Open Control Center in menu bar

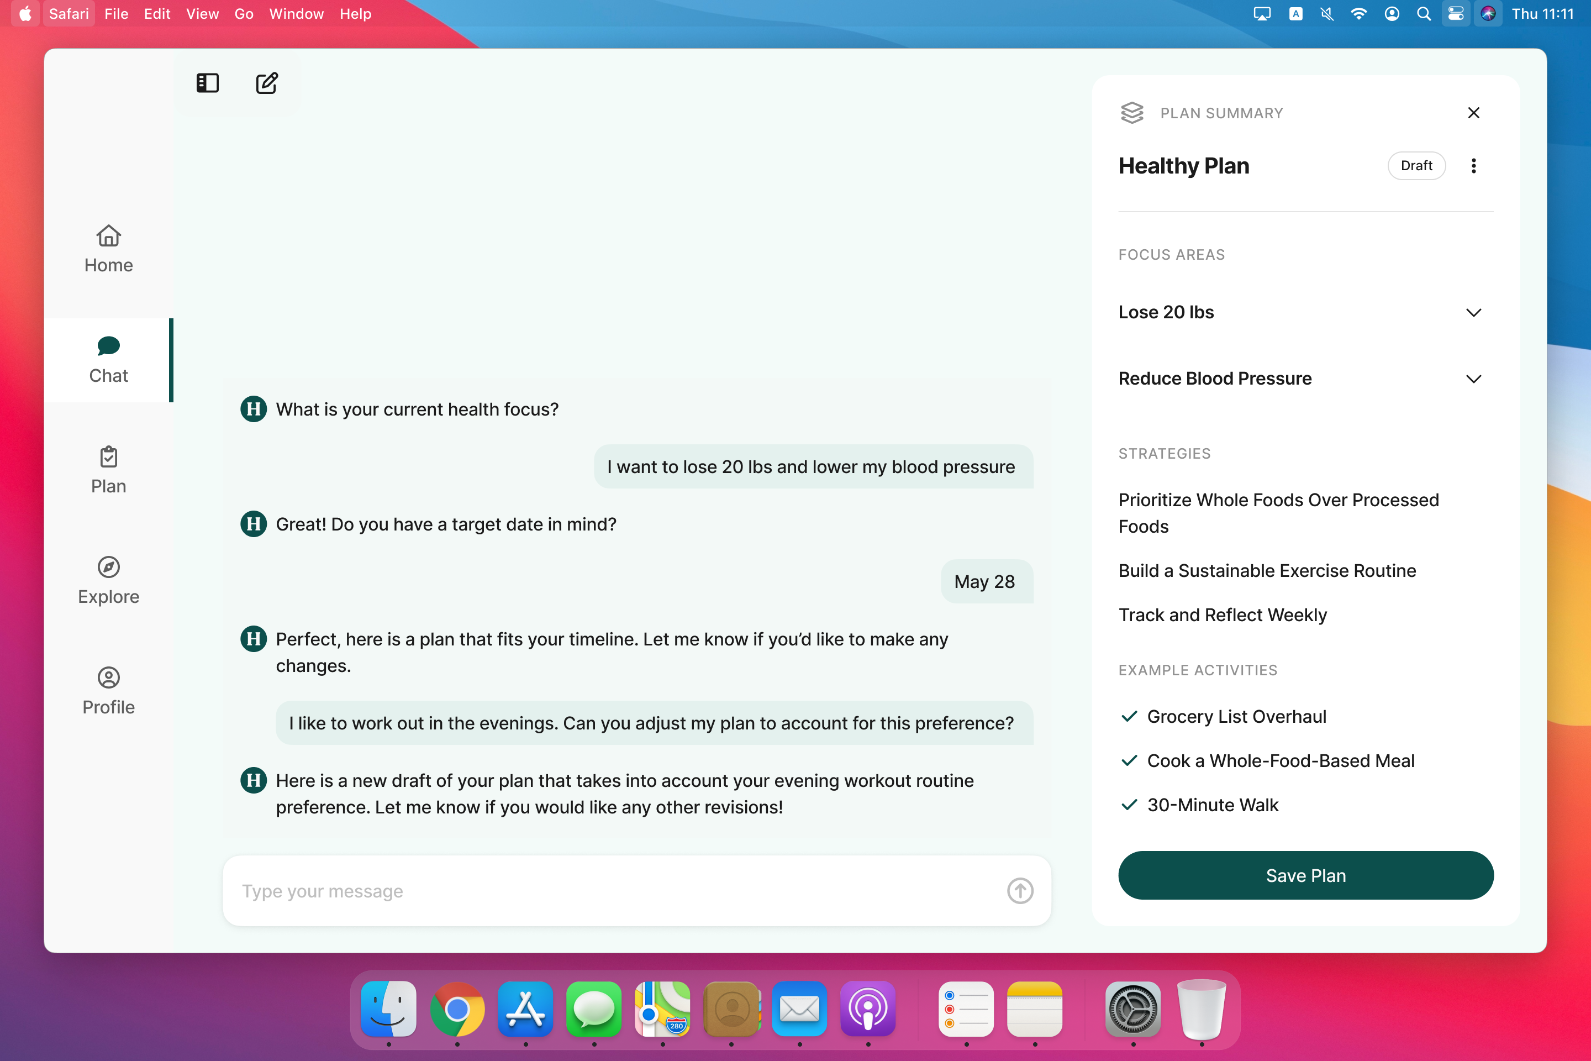(1455, 13)
